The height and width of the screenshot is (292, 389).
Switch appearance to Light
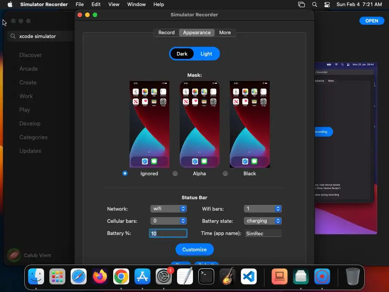click(x=206, y=54)
